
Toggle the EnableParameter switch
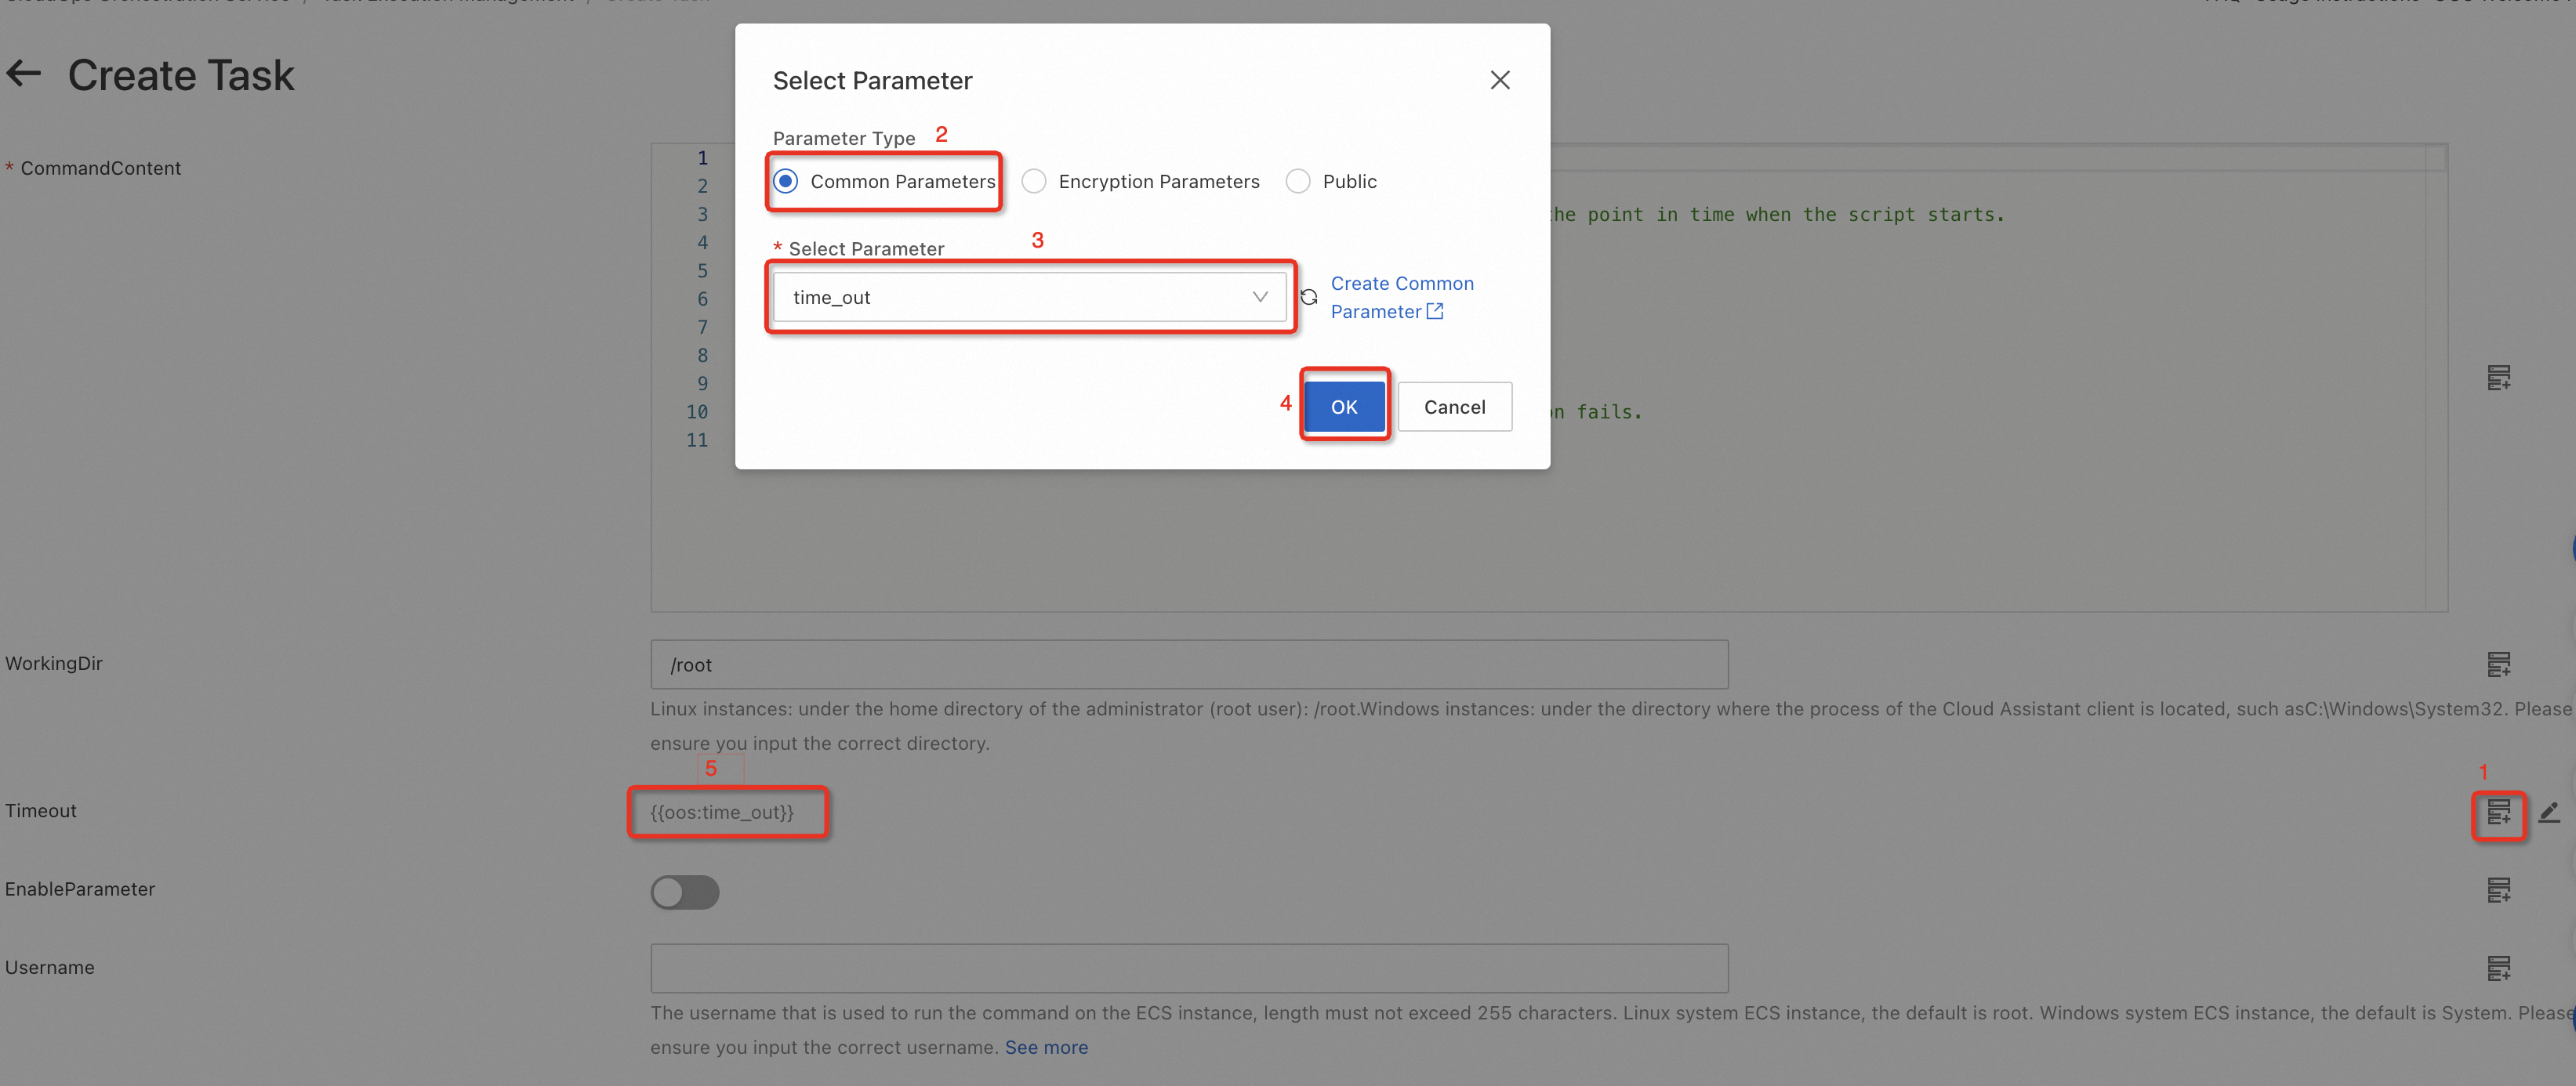point(685,892)
